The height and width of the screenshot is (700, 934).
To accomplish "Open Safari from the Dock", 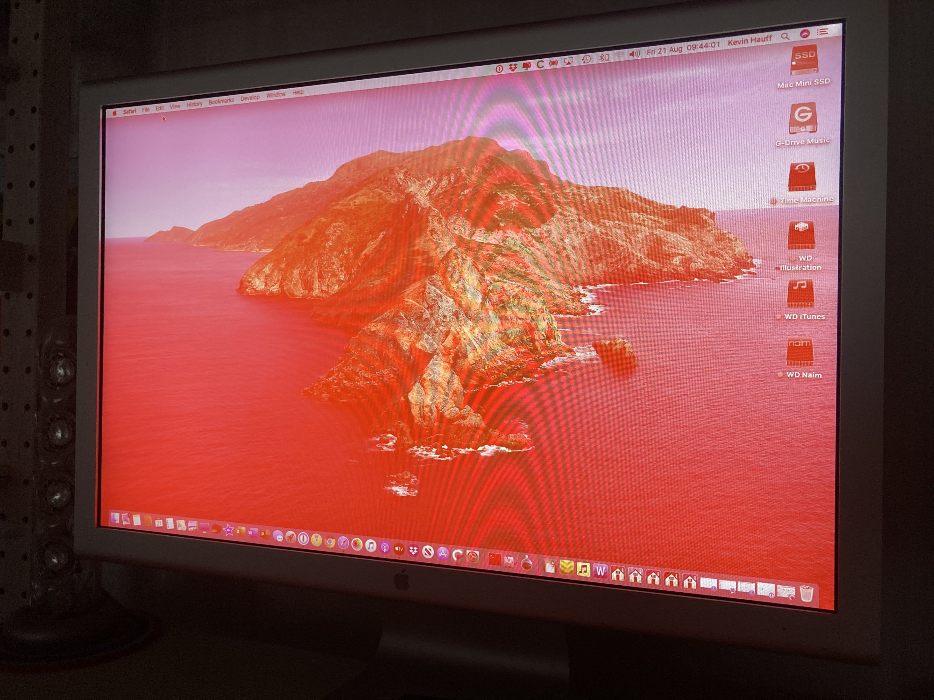I will (343, 543).
